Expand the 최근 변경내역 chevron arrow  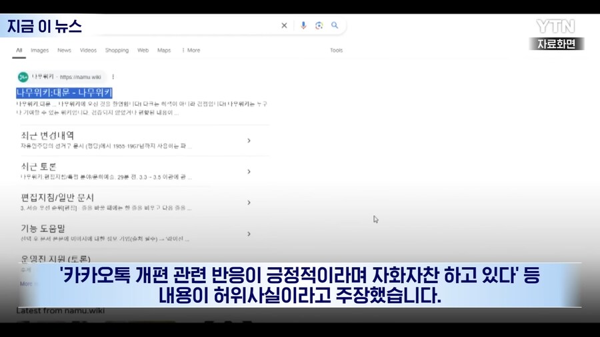click(x=249, y=141)
